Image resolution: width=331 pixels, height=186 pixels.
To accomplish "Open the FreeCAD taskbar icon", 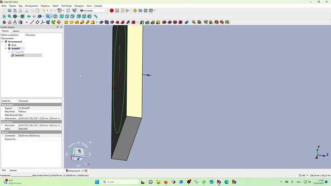I will (219, 182).
